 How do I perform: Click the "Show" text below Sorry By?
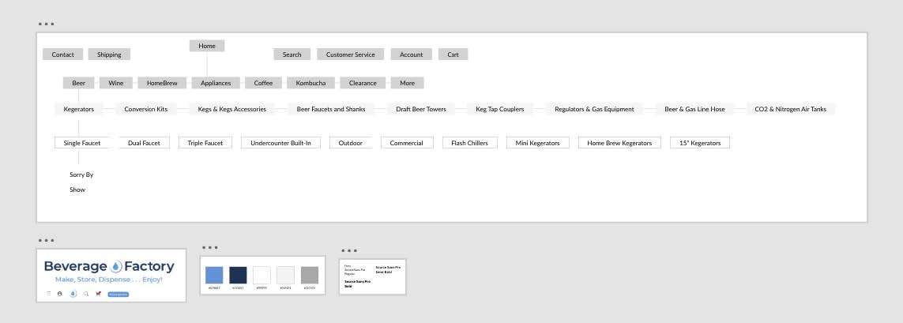[77, 190]
